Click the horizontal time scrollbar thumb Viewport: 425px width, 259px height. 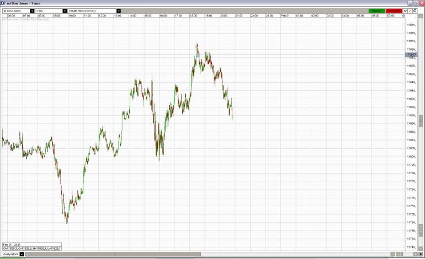pyautogui.click(x=115, y=255)
